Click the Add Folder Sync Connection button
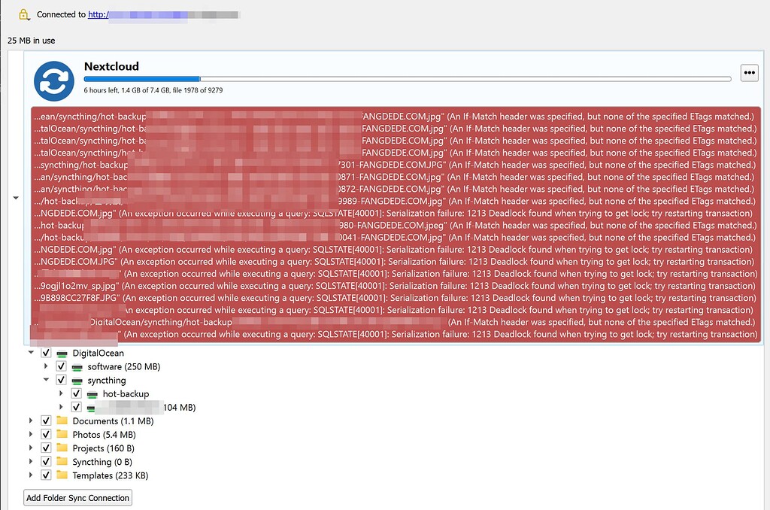This screenshot has width=770, height=510. point(77,497)
